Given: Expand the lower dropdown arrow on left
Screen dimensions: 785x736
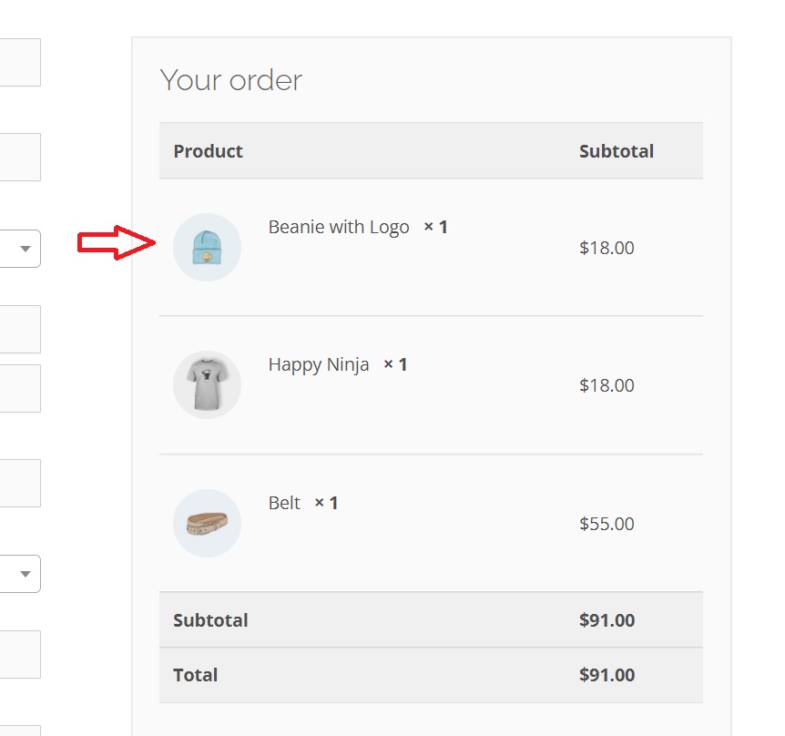Looking at the screenshot, I should tap(25, 574).
